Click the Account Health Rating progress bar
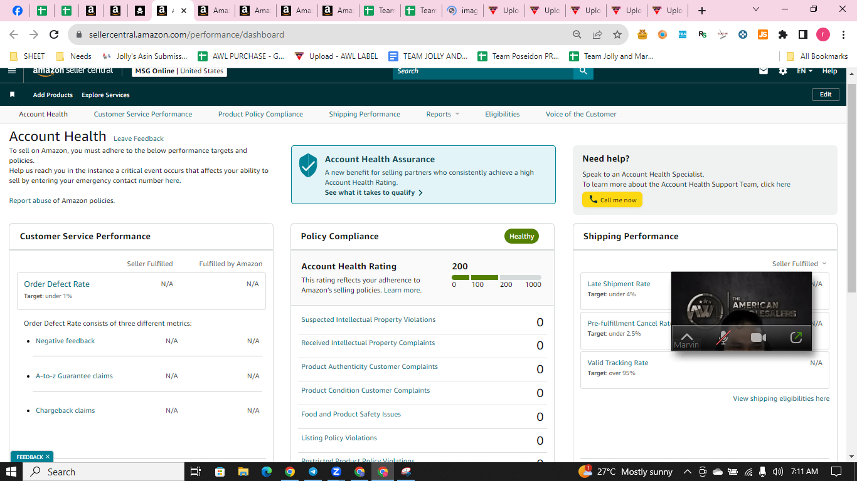857x481 pixels. point(496,277)
